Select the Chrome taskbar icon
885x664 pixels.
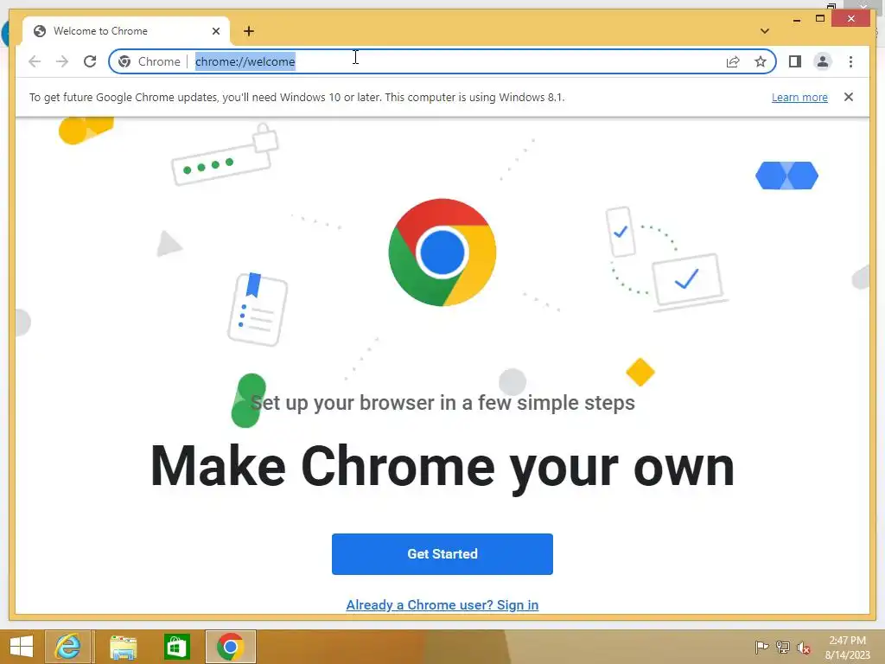(x=230, y=647)
